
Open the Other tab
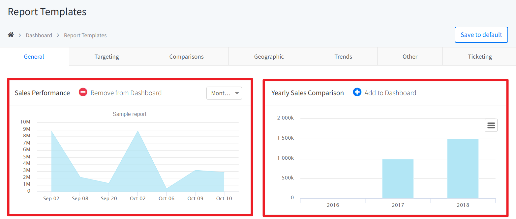coord(410,57)
